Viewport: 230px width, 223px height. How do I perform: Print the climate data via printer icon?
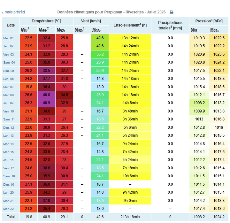pyautogui.click(x=172, y=12)
